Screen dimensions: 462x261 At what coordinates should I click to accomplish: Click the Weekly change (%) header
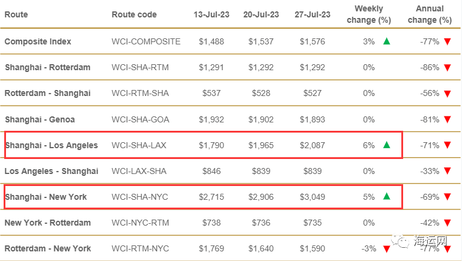[369, 14]
